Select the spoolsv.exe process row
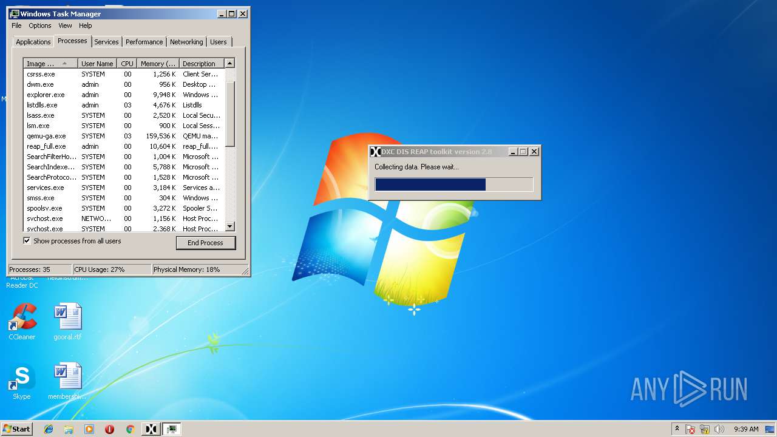The image size is (777, 437). (124, 208)
